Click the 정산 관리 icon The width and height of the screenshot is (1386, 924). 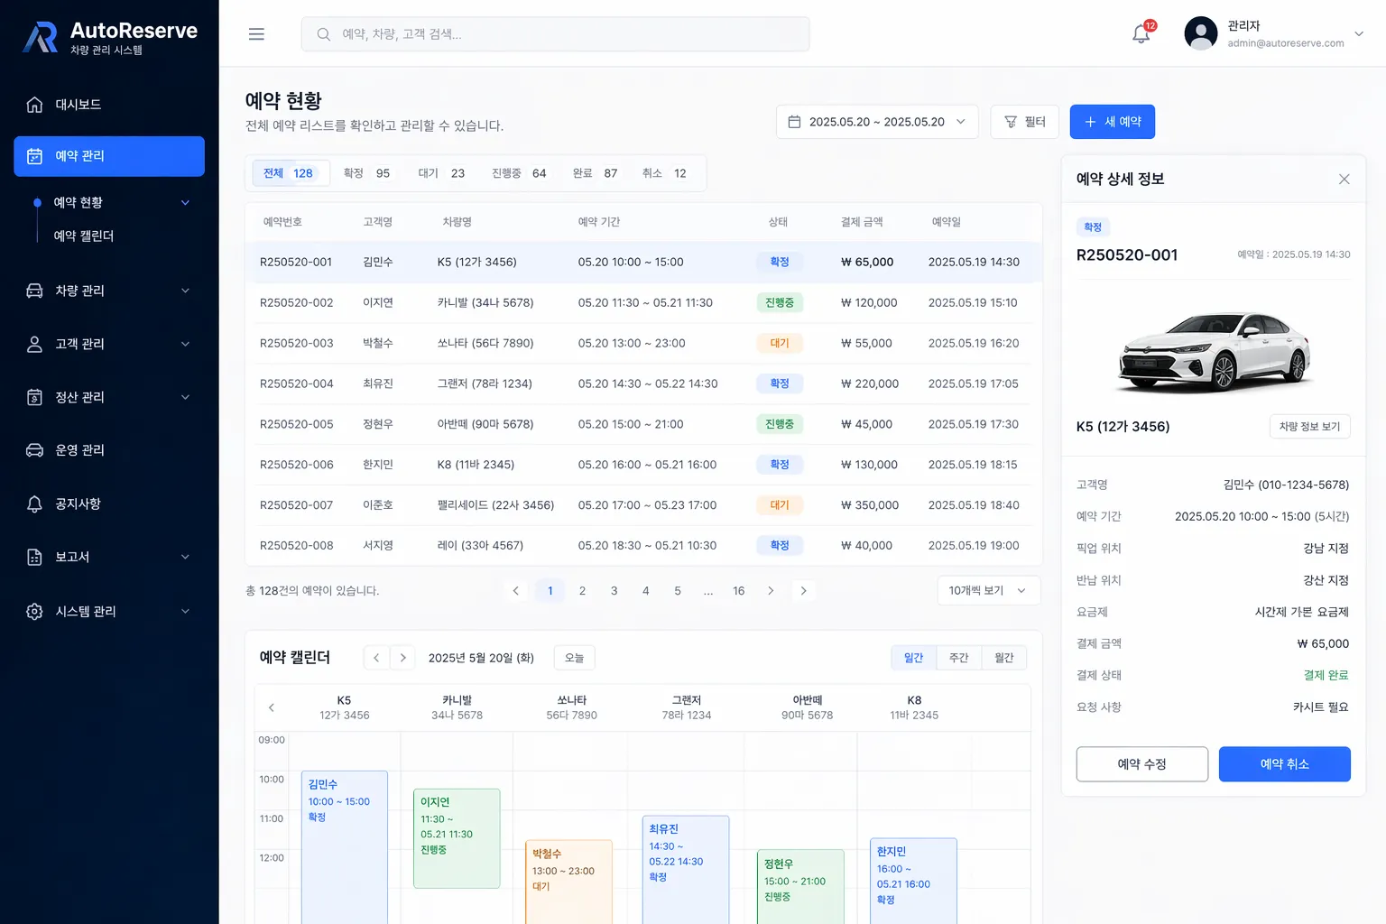(34, 397)
